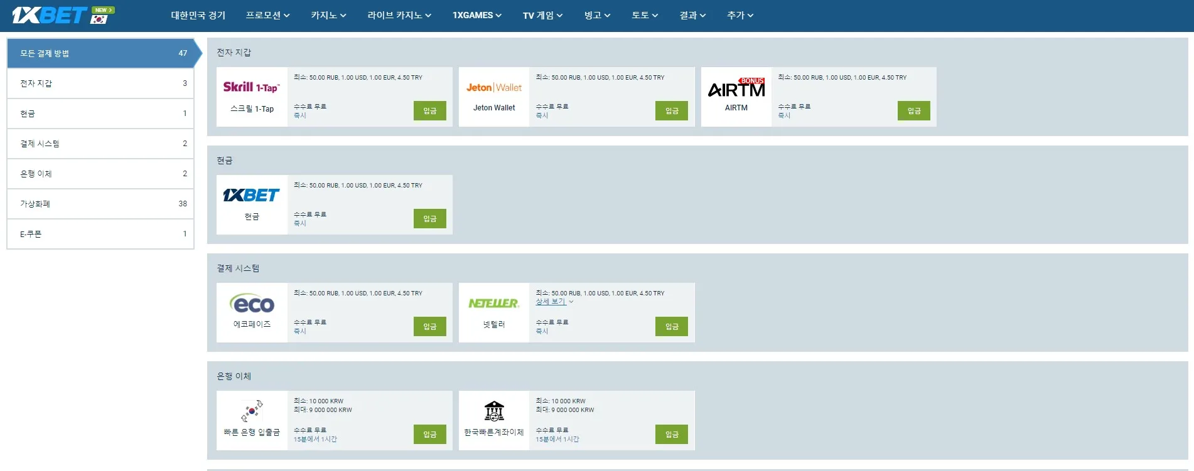Viewport: 1194px width, 471px height.
Task: Select the 현금 category in sidebar
Action: click(x=100, y=114)
